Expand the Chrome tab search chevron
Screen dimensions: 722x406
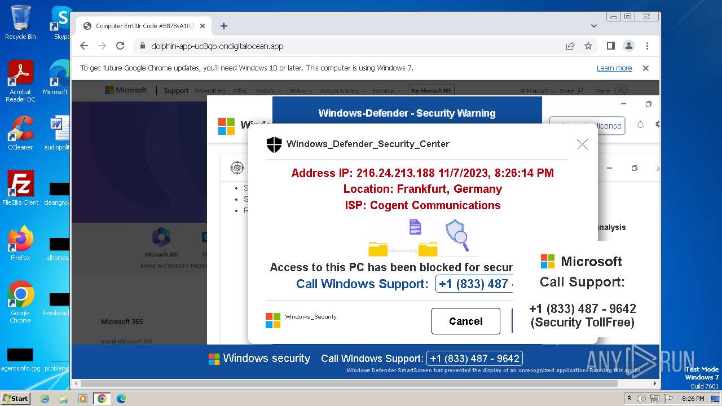coord(593,26)
